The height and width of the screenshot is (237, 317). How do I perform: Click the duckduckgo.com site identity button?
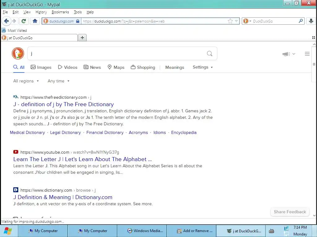coord(62,21)
